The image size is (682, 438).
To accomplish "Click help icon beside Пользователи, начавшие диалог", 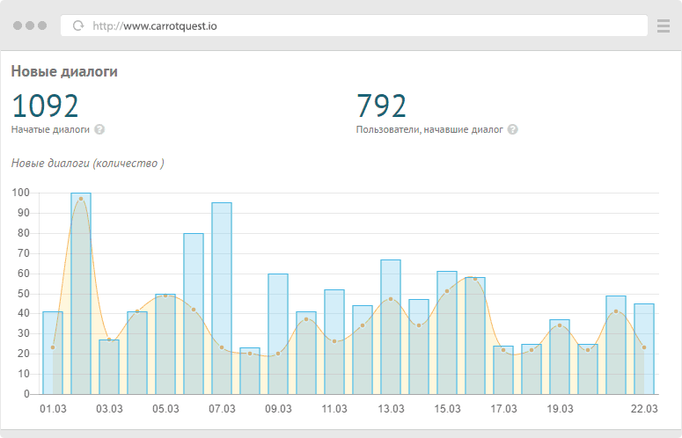I will point(513,129).
